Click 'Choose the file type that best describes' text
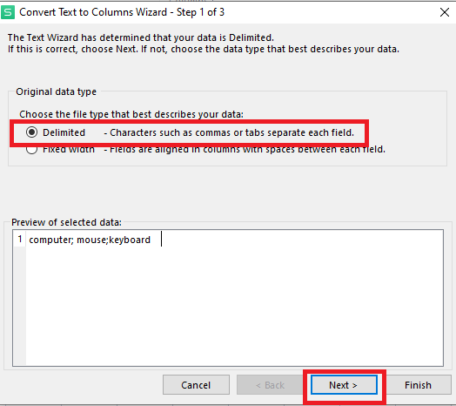The height and width of the screenshot is (406, 456). (x=131, y=114)
